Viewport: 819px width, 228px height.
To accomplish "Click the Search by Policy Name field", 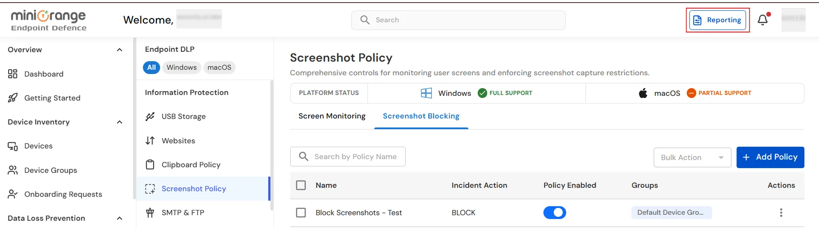I will [348, 157].
